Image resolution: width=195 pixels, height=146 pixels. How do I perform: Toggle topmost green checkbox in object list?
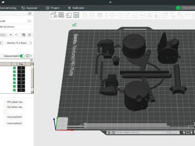(x=14, y=68)
